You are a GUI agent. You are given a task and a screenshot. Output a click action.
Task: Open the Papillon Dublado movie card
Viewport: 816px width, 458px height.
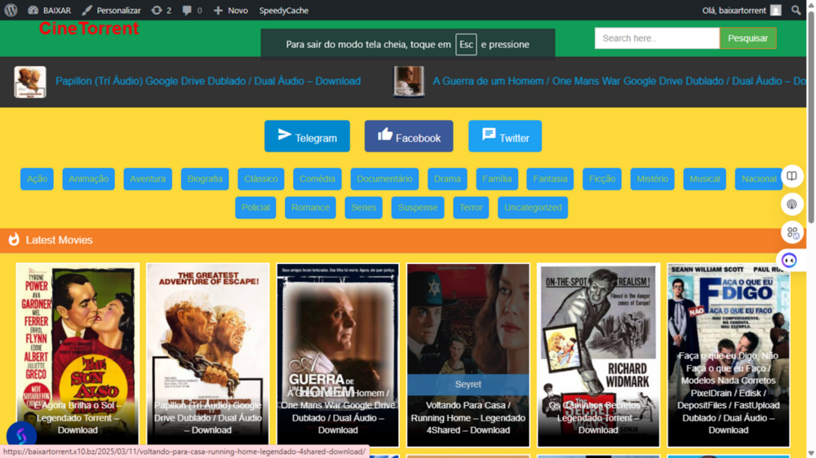(x=207, y=355)
